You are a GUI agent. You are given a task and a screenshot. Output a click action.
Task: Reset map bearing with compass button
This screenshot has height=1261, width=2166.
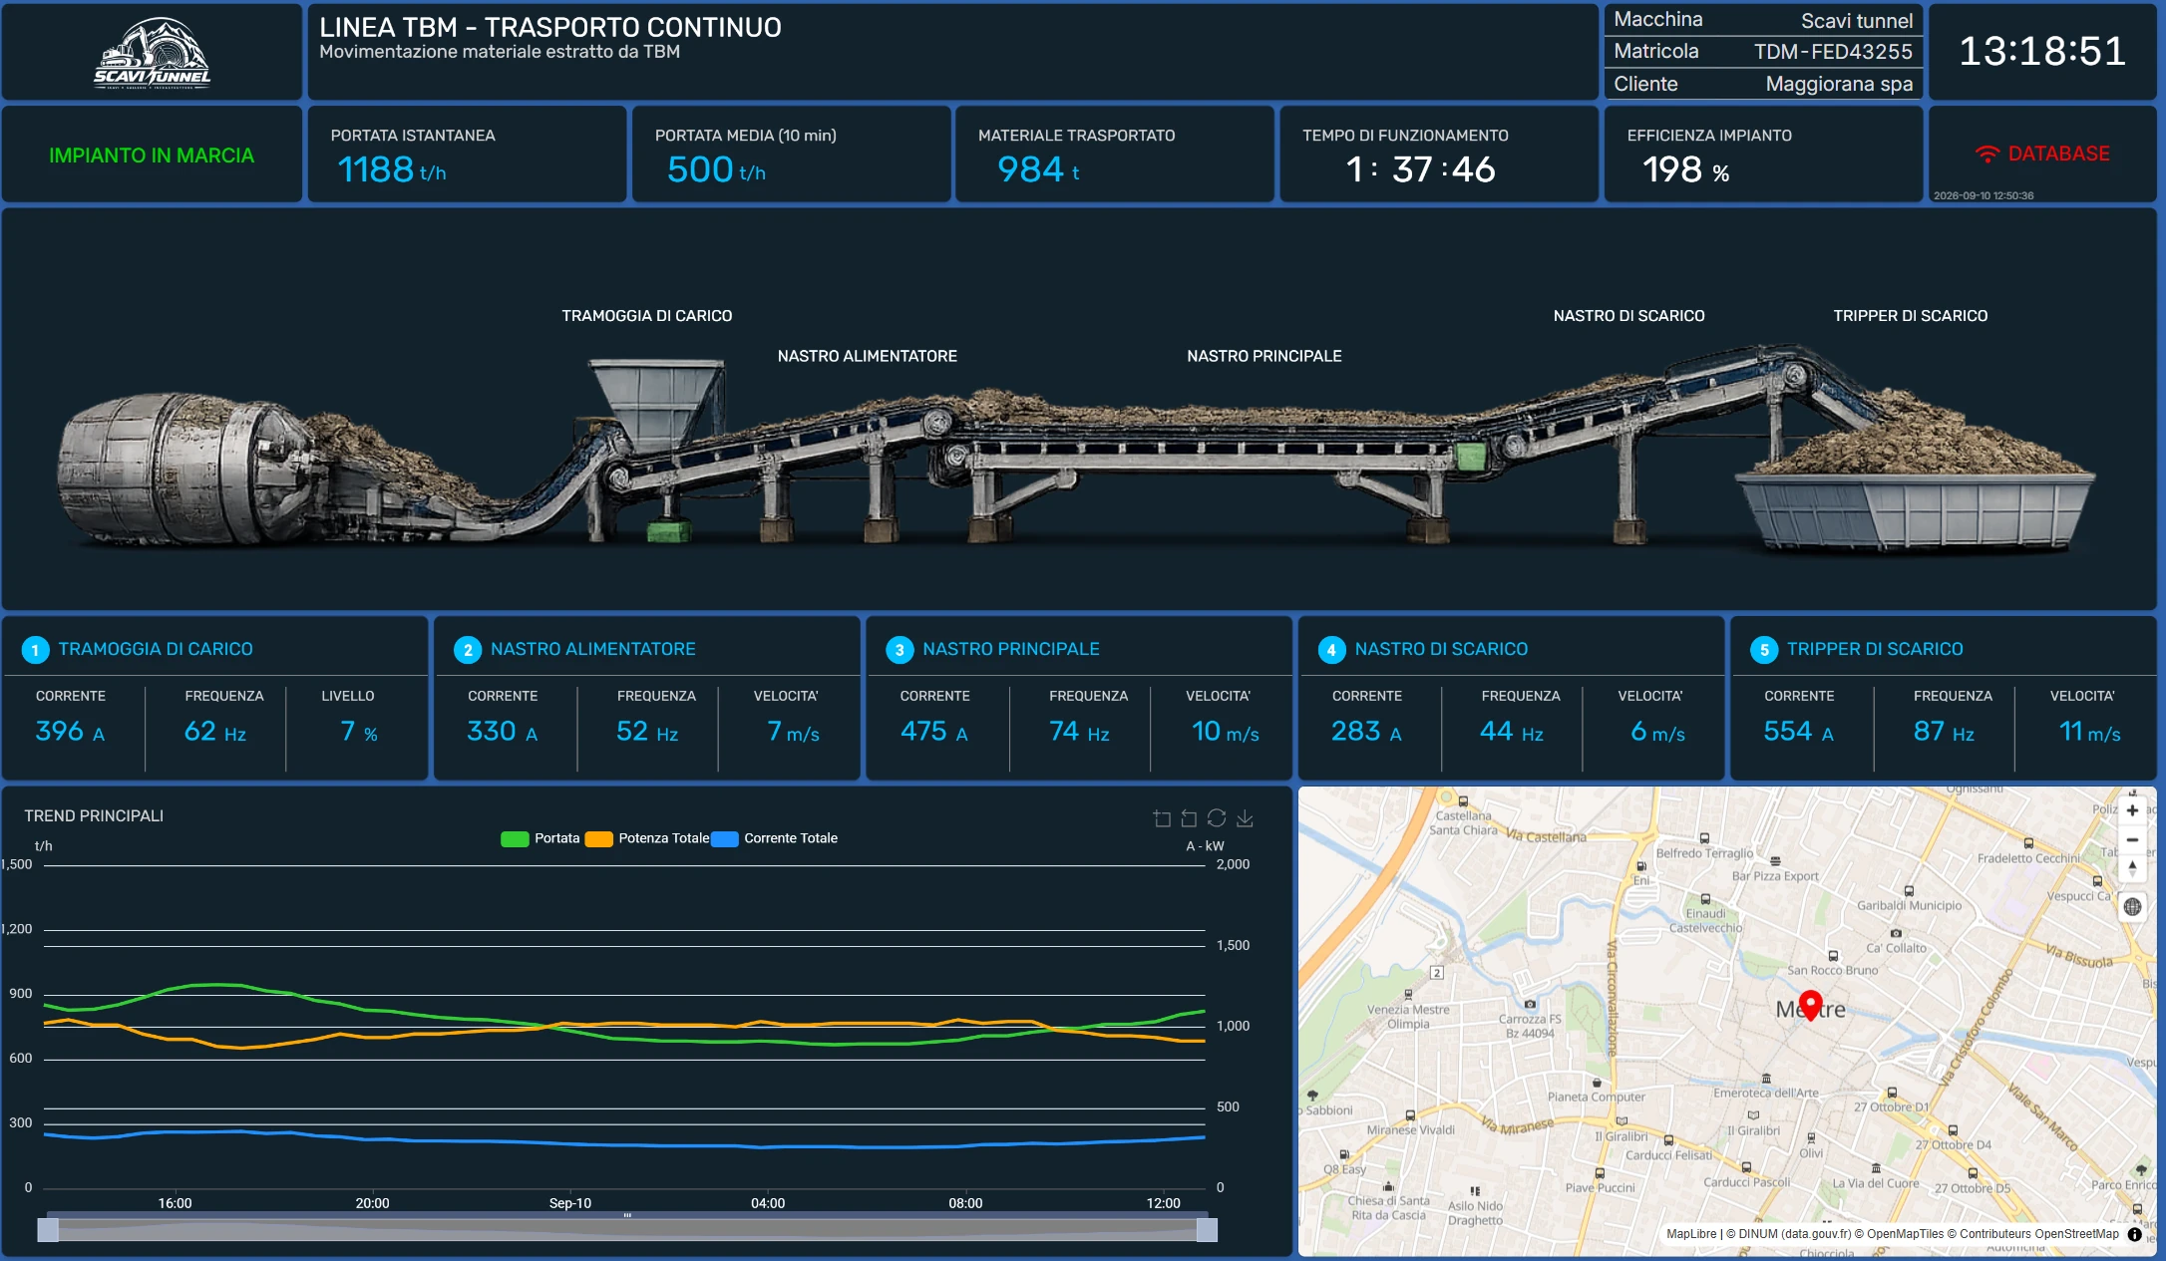(2132, 868)
